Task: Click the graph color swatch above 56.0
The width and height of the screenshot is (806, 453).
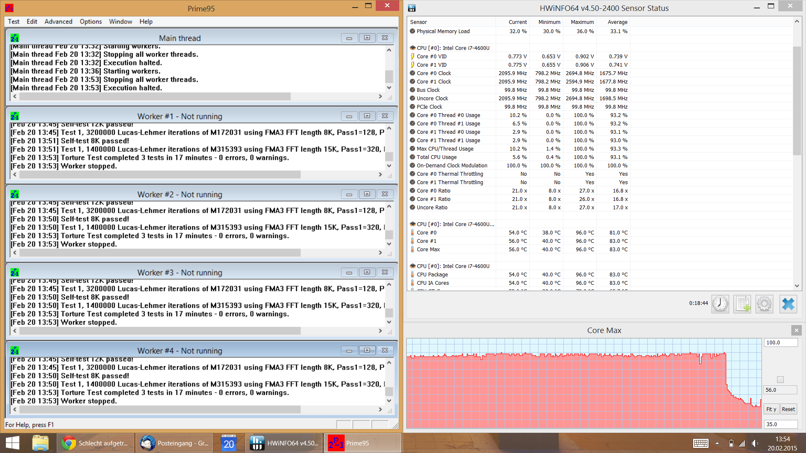Action: (x=780, y=380)
